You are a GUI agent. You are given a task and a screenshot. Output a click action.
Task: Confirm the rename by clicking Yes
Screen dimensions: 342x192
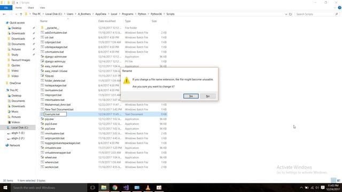point(191,96)
